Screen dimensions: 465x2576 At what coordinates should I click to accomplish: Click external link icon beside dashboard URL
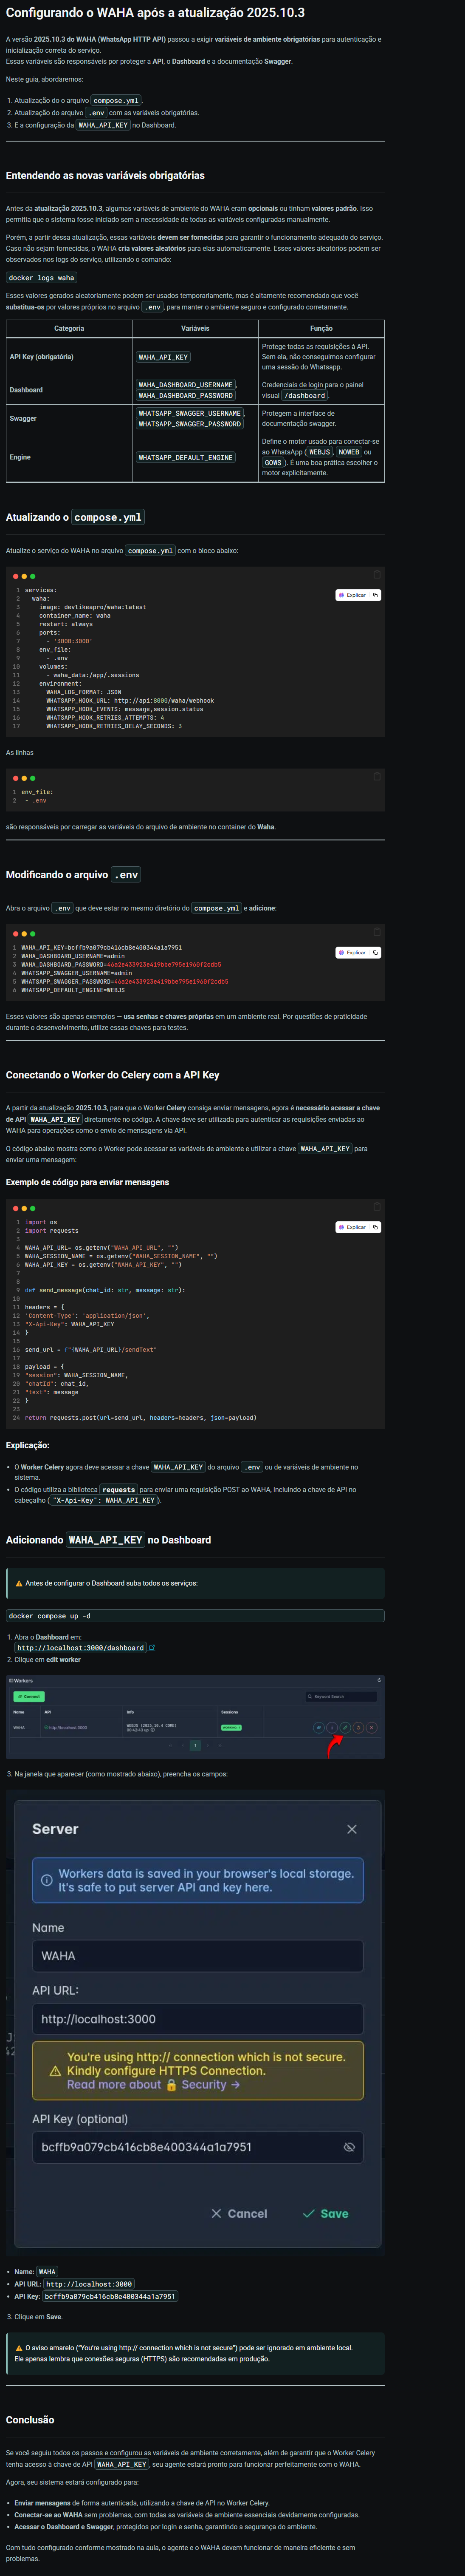(x=152, y=1648)
